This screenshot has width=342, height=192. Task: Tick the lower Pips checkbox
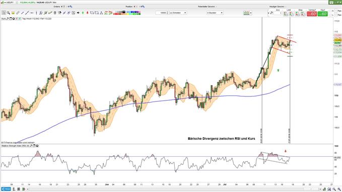coord(330,15)
